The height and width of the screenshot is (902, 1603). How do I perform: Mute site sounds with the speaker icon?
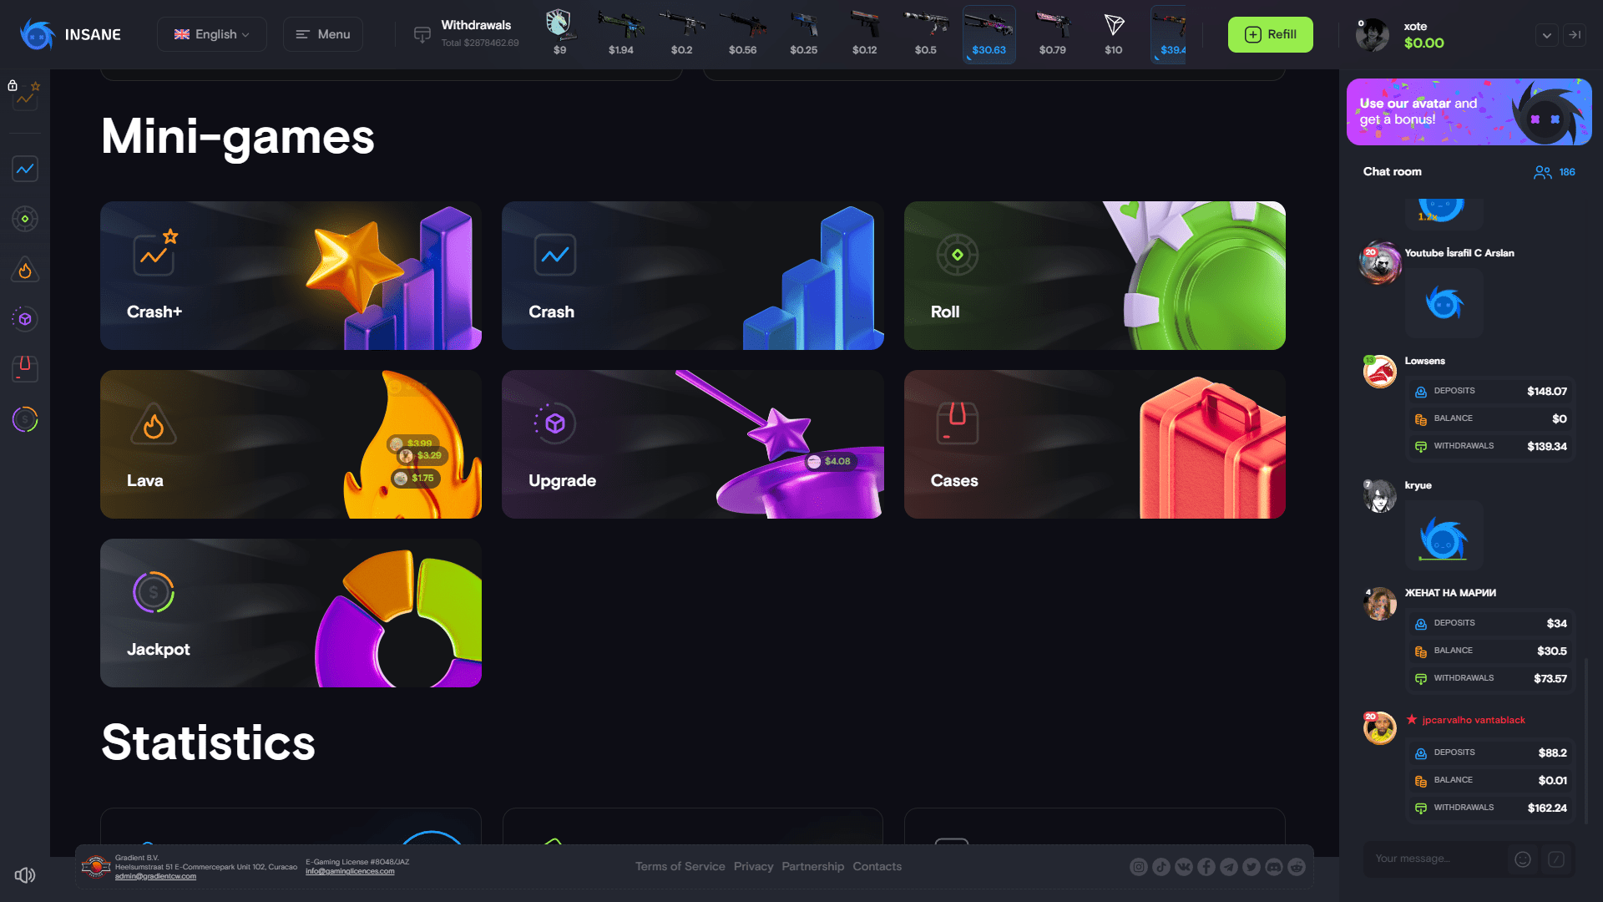[x=24, y=875]
